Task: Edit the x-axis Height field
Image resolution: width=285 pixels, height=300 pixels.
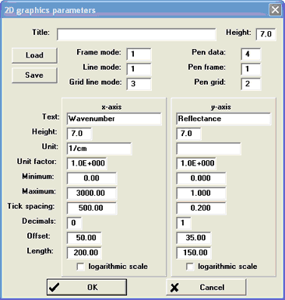Action: (79, 134)
